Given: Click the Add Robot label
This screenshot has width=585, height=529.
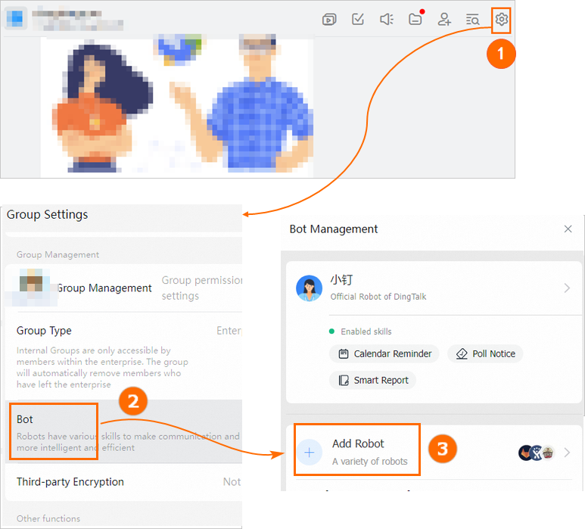Looking at the screenshot, I should (358, 443).
